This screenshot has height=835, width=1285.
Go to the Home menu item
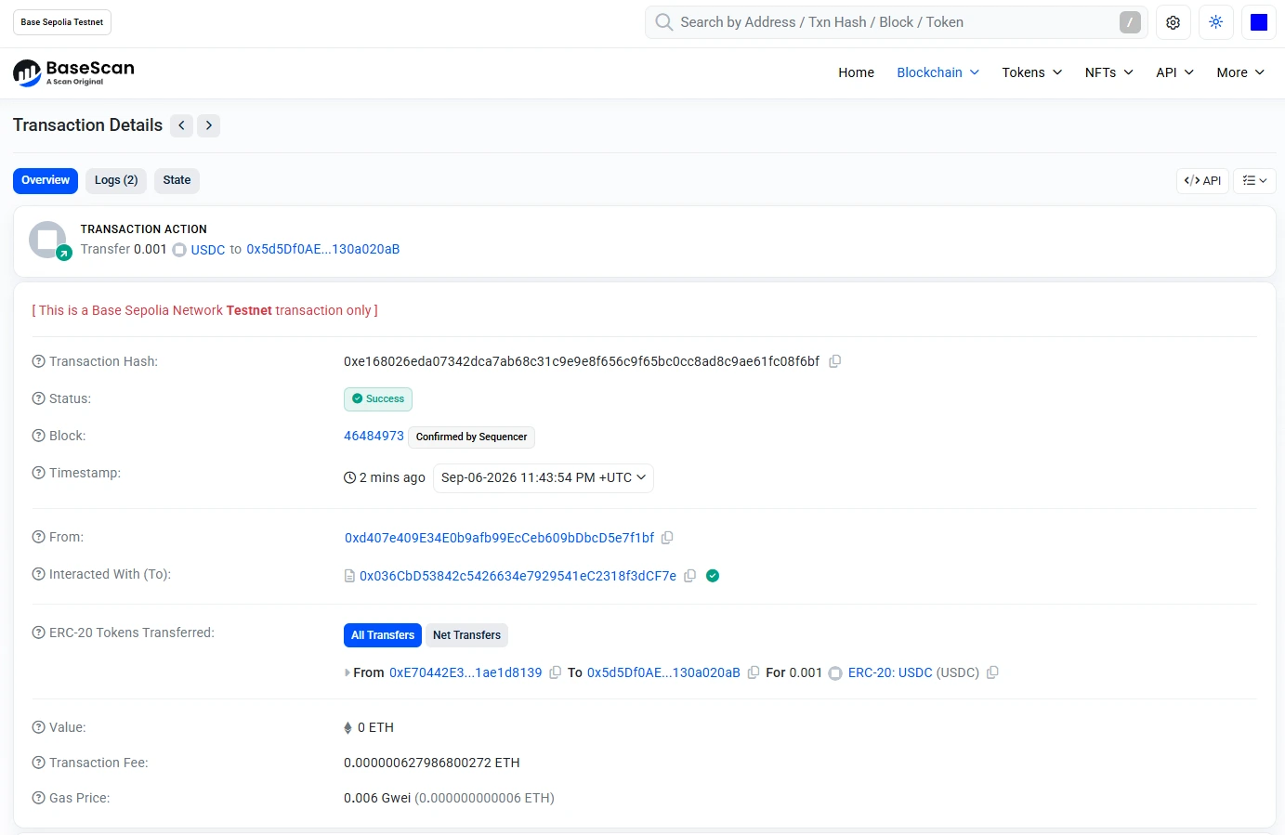[x=856, y=72]
